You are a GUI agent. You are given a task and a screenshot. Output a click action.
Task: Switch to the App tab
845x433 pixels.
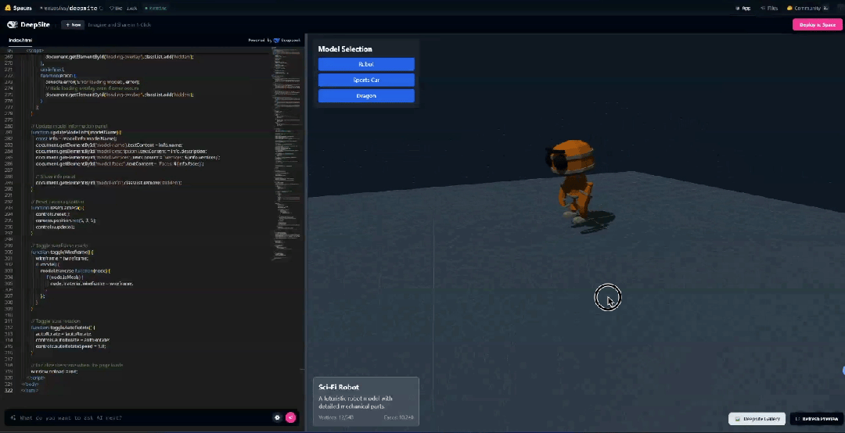coord(743,8)
